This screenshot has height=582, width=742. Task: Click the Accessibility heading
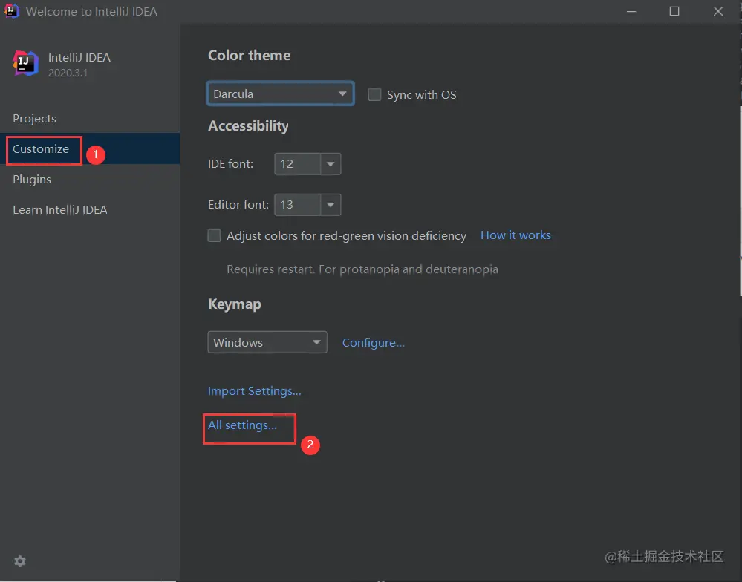(x=248, y=125)
